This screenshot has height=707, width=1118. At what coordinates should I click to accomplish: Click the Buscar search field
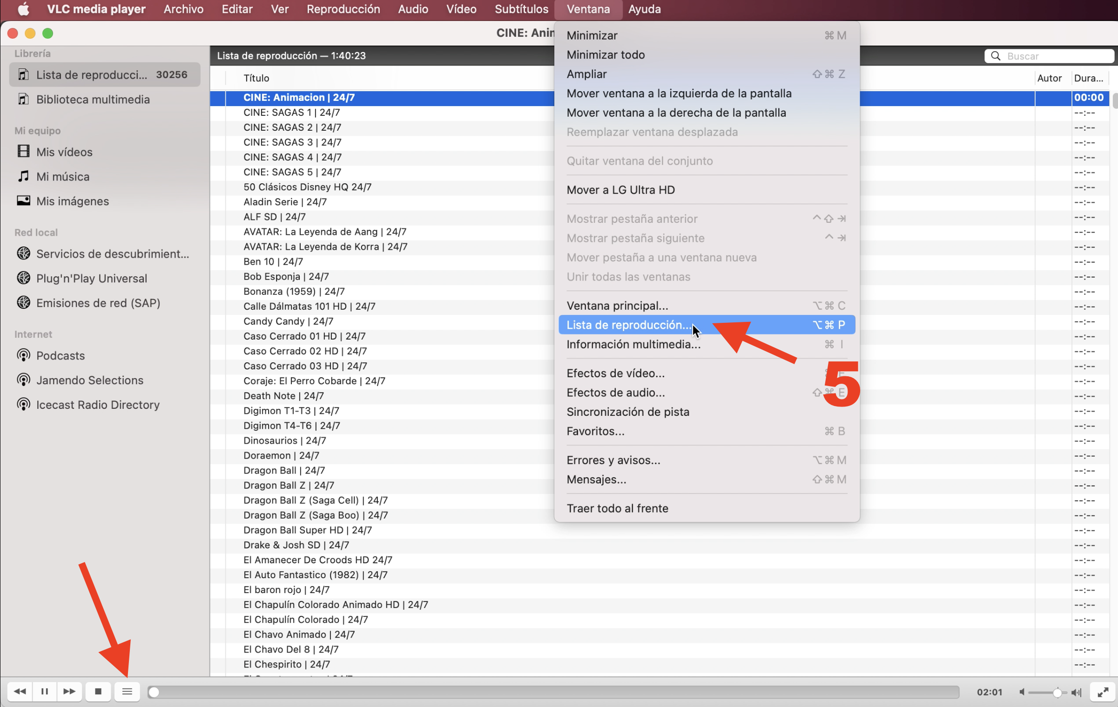(x=1049, y=56)
